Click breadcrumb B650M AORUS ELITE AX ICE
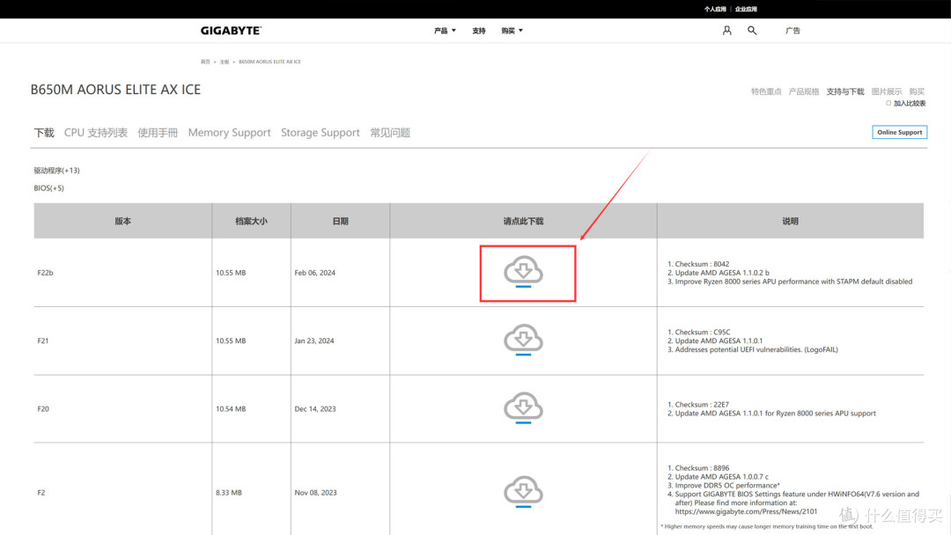Screen dimensions: 951x535 (270, 62)
